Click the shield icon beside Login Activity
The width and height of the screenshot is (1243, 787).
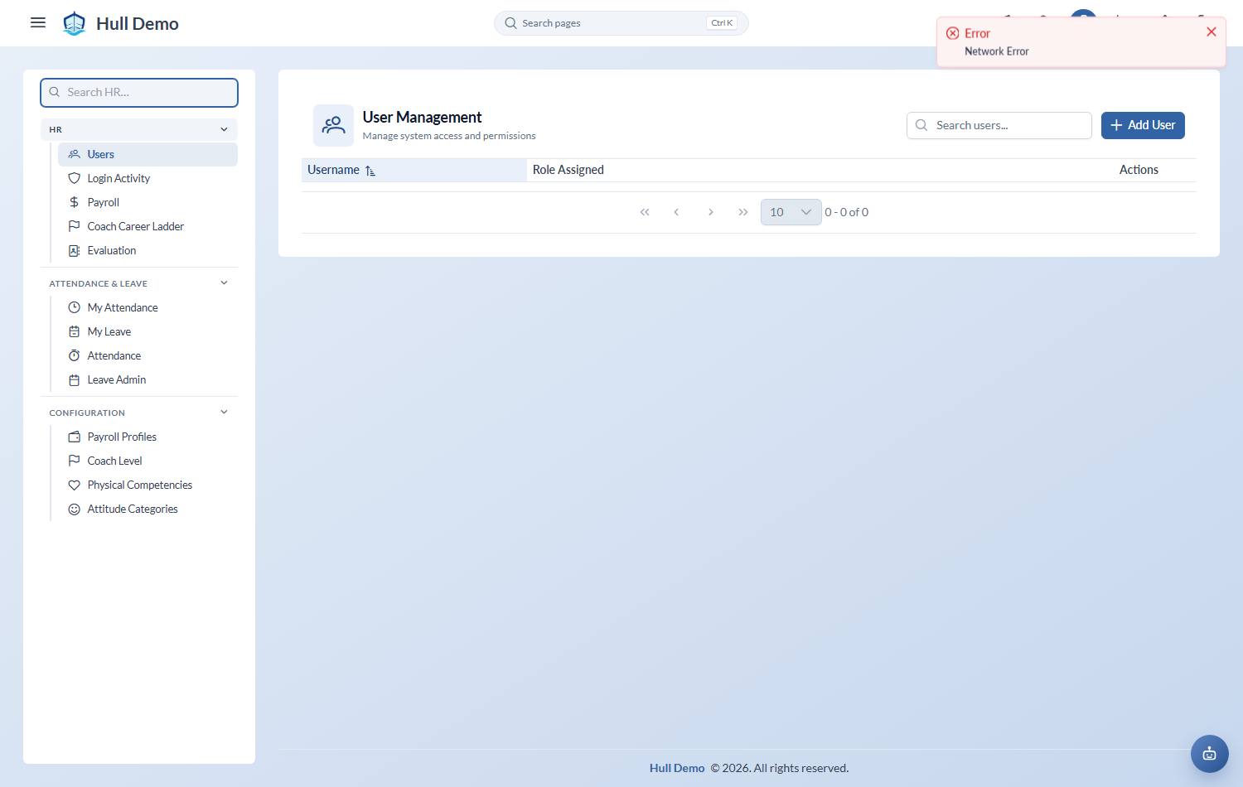click(x=74, y=178)
